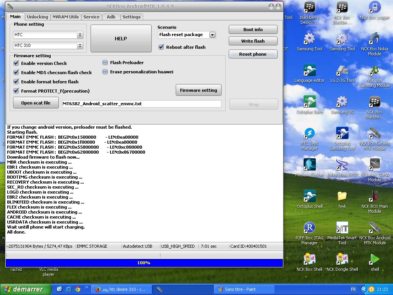Image resolution: width=393 pixels, height=295 pixels.
Task: Click the HELP button
Action: pyautogui.click(x=121, y=38)
